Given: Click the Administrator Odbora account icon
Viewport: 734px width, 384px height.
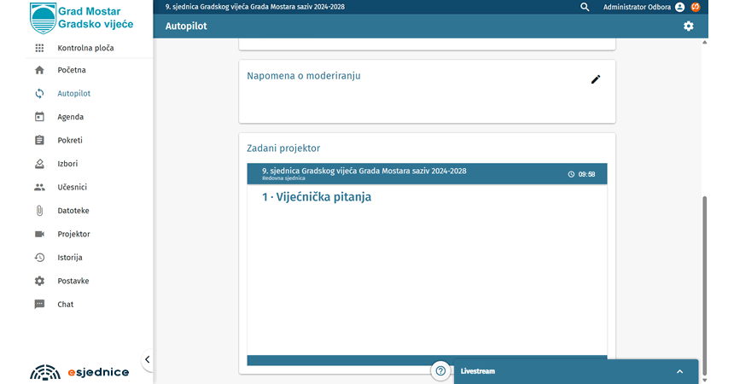Looking at the screenshot, I should coord(679,7).
